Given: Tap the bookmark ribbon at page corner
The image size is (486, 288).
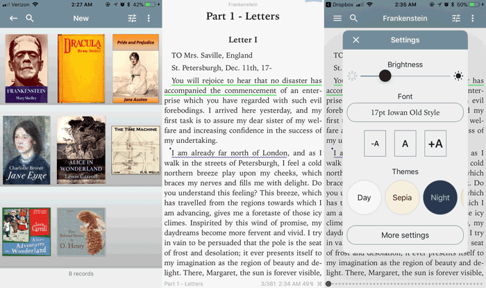Looking at the screenshot, I should [x=313, y=1].
